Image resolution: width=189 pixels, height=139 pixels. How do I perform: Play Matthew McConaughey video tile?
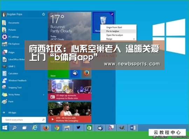(70, 112)
